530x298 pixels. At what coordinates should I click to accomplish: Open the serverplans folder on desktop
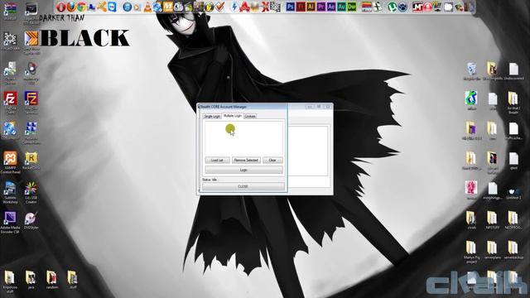[492, 250]
